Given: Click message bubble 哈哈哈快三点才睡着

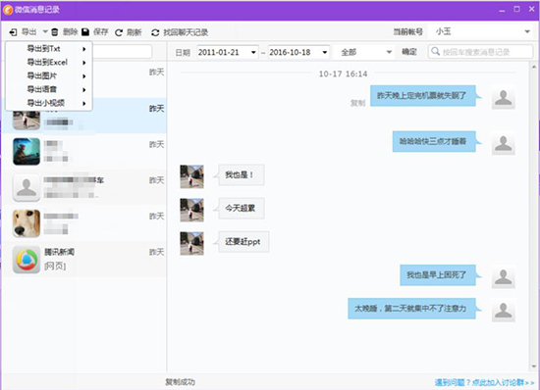Looking at the screenshot, I should 434,141.
